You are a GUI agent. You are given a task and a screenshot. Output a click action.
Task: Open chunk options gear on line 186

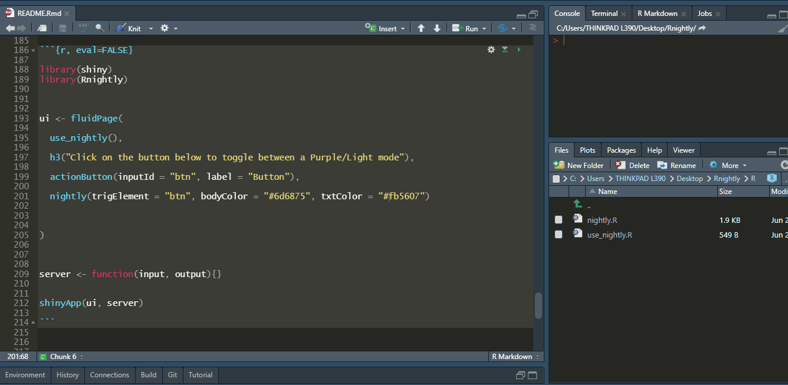(491, 50)
